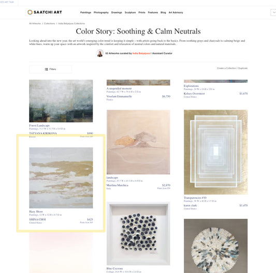Click the curator name link in orange
The image size is (276, 273).
(141, 53)
